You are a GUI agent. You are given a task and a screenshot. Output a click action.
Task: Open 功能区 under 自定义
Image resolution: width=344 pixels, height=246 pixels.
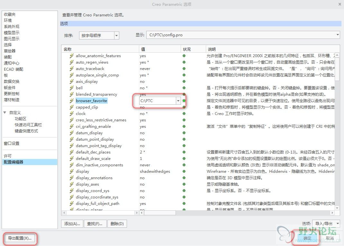pyautogui.click(x=20, y=119)
